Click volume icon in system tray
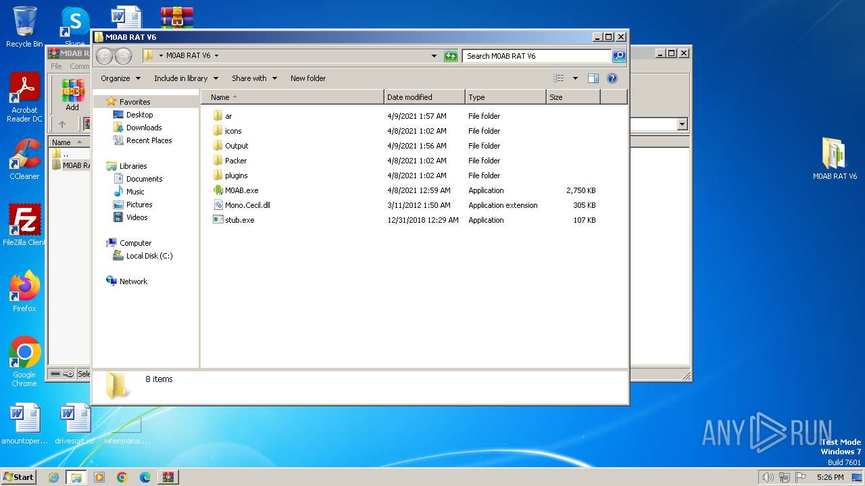The height and width of the screenshot is (486, 865). pos(768,477)
